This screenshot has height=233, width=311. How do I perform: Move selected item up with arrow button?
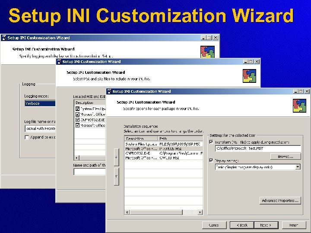tap(117, 157)
